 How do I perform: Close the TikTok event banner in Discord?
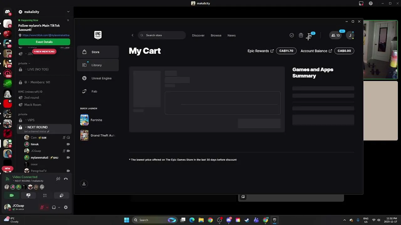pos(68,20)
